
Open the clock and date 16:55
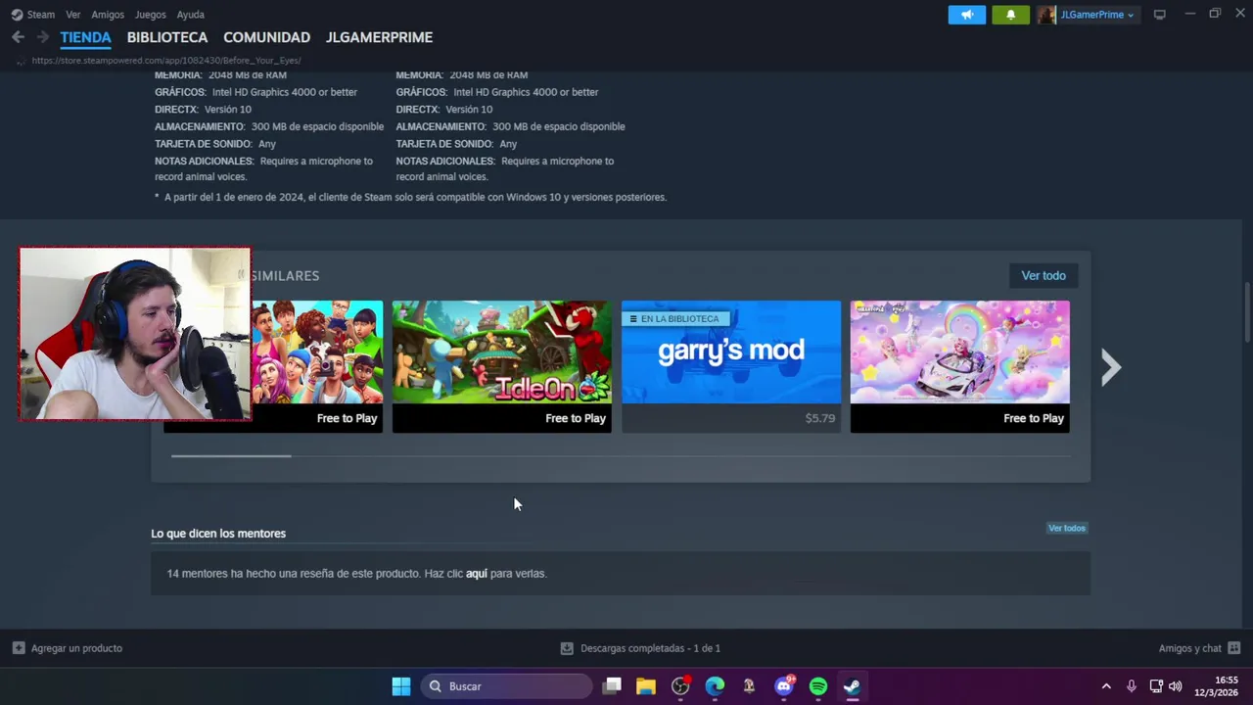pos(1218,686)
